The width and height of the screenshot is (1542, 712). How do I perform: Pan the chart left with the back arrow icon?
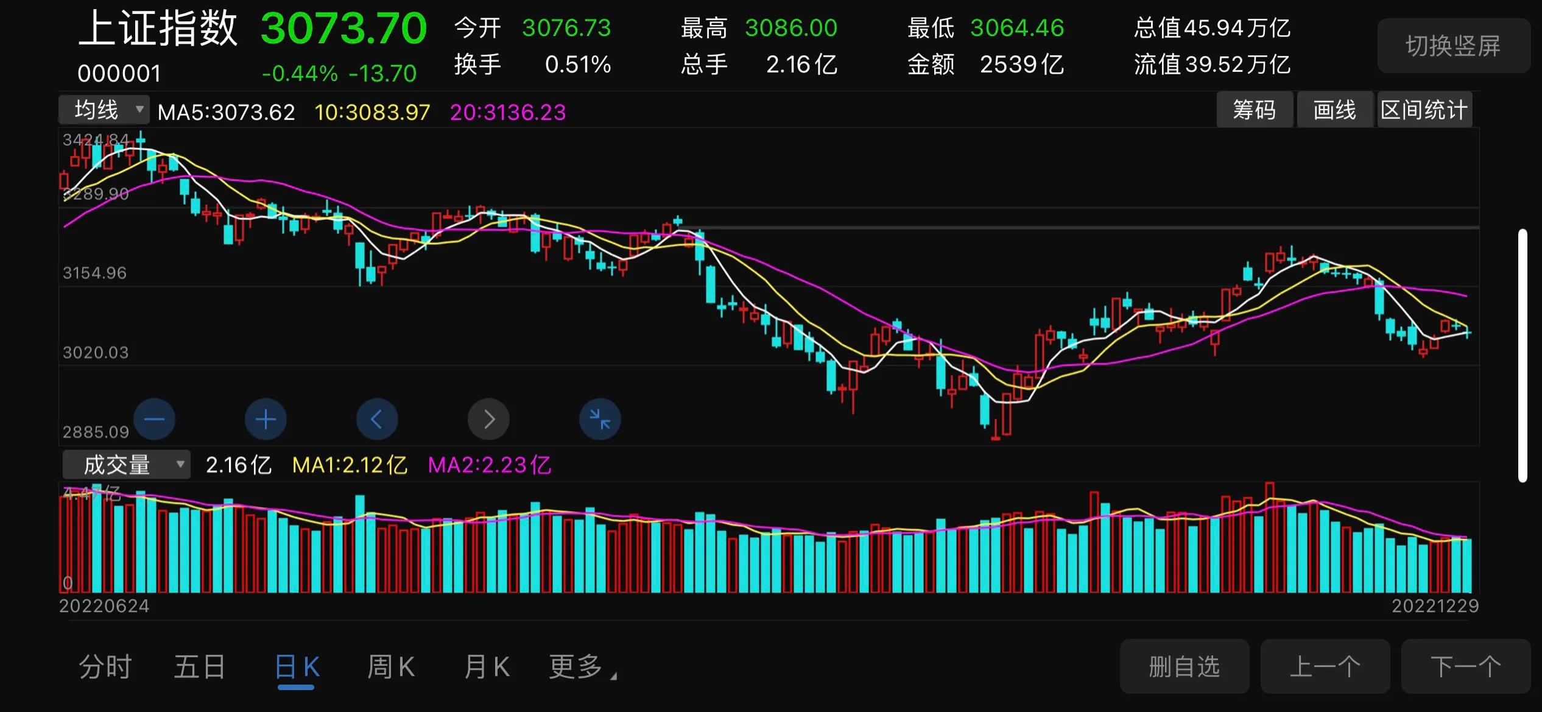click(377, 419)
